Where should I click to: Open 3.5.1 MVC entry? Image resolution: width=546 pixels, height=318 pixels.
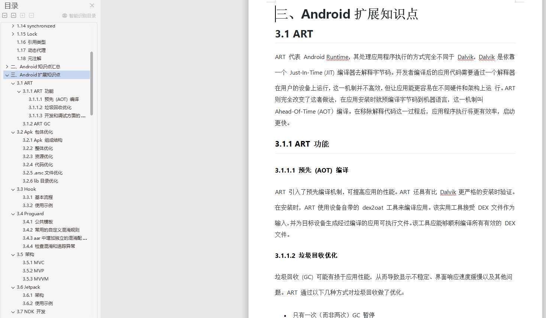tap(33, 263)
